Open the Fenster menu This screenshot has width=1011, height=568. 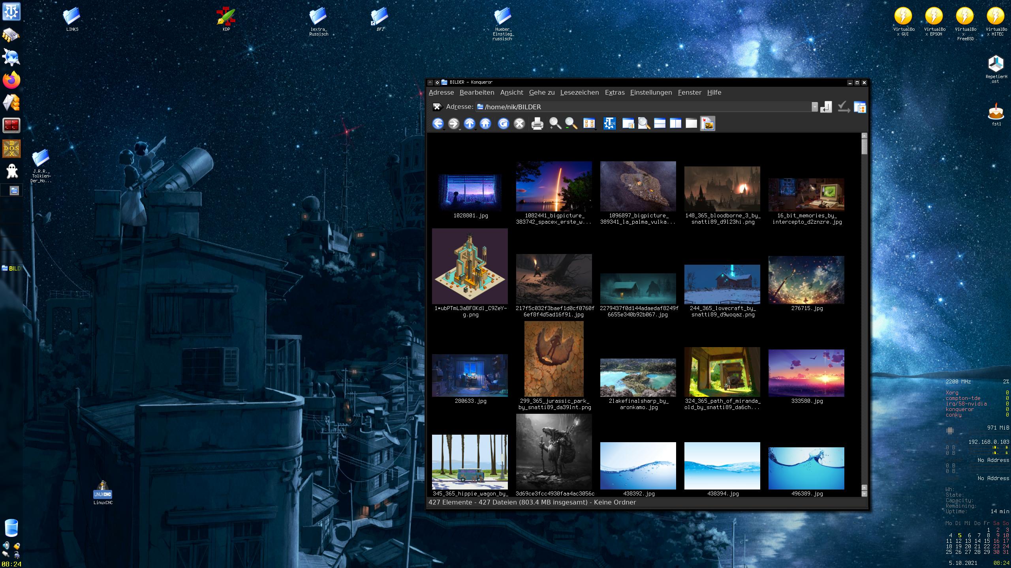click(690, 93)
